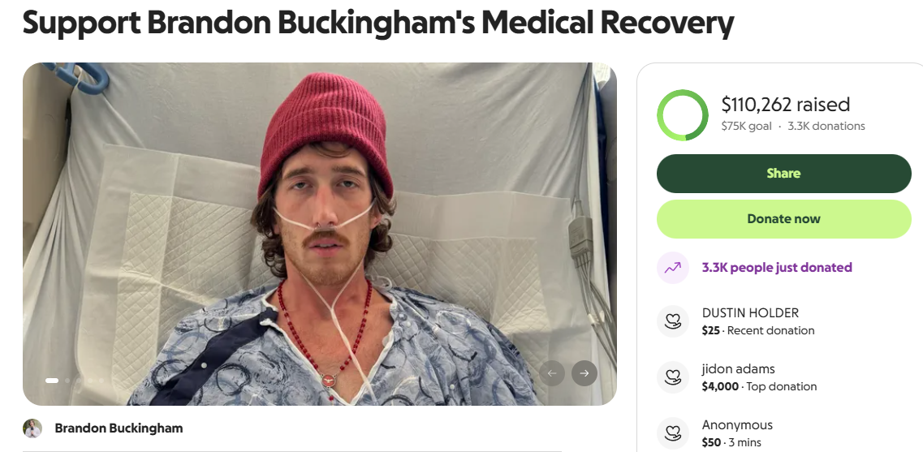Jump to the fifth carousel dot
Image resolution: width=923 pixels, height=452 pixels.
pyautogui.click(x=101, y=381)
